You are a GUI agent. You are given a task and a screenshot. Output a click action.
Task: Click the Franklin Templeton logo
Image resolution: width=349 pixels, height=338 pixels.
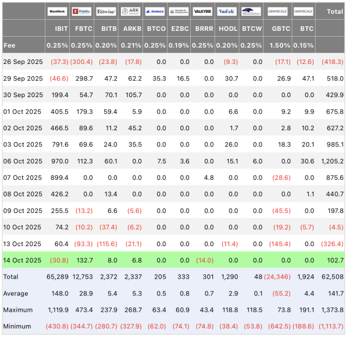(179, 11)
